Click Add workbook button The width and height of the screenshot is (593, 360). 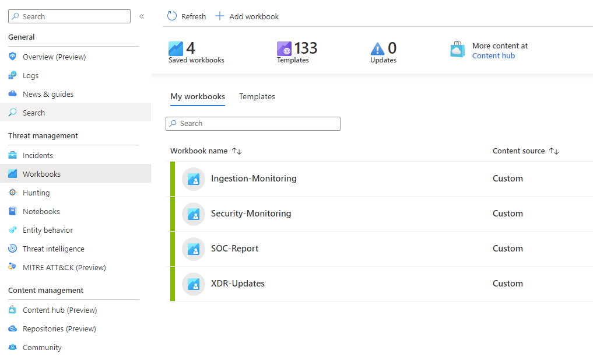tap(247, 16)
